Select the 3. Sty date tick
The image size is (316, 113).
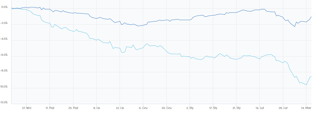point(190,108)
